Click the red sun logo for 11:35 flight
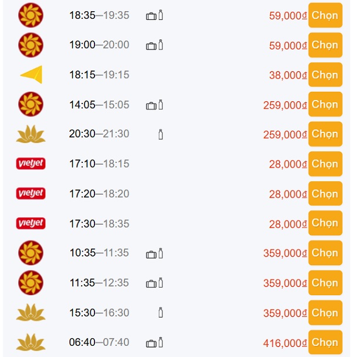The width and height of the screenshot is (352, 357). (31, 283)
